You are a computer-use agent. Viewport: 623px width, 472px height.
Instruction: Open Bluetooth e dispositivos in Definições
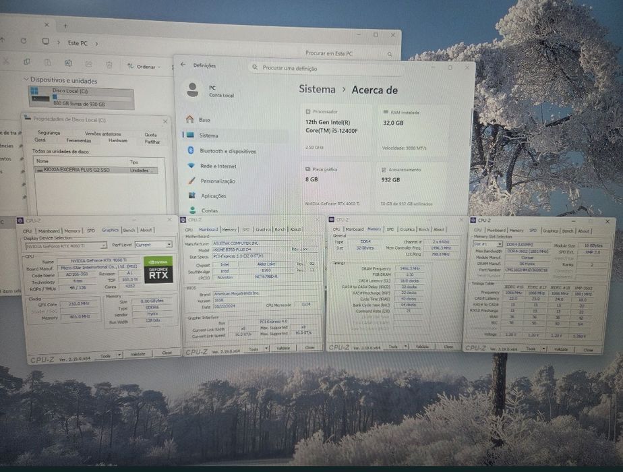click(x=235, y=151)
